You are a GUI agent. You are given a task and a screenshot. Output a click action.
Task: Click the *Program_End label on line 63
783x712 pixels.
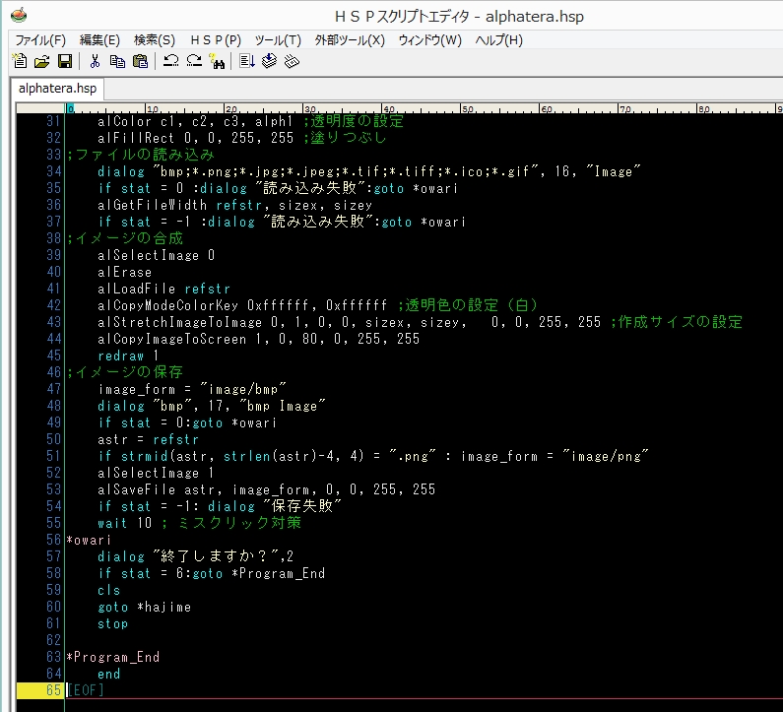point(112,657)
